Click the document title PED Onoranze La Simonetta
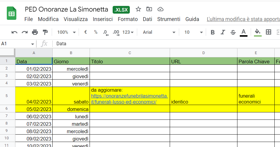280x147 pixels. coord(67,9)
